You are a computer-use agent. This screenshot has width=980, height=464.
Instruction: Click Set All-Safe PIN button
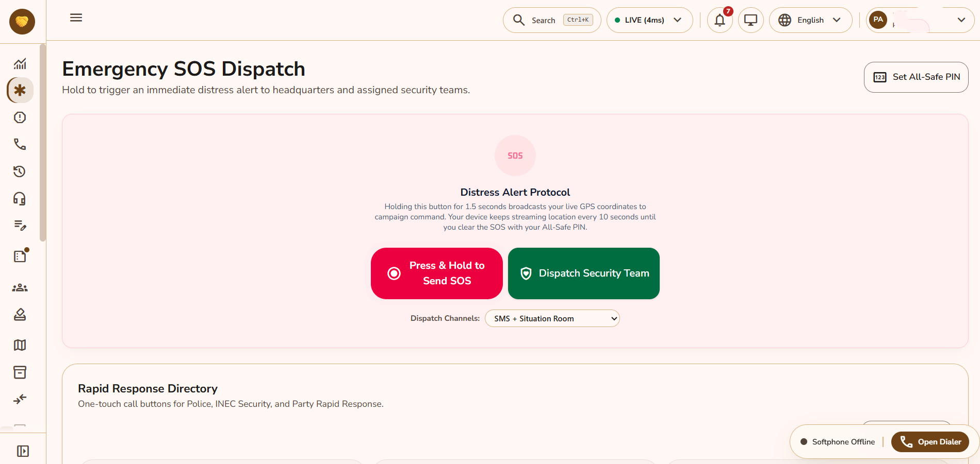pyautogui.click(x=916, y=77)
